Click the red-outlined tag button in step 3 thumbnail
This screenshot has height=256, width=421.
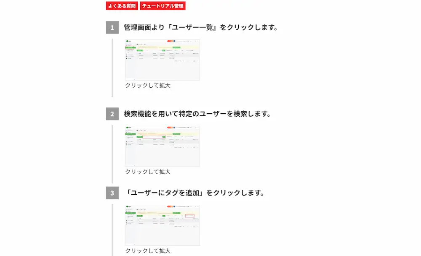pyautogui.click(x=189, y=216)
